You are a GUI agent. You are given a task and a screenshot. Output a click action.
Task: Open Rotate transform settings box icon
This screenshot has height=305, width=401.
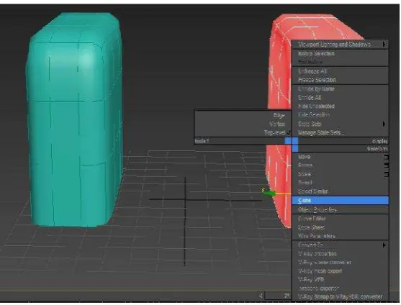386,165
